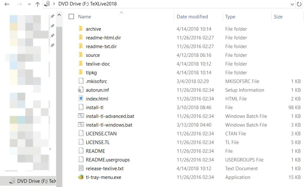
Task: Click the autorun.inf setup file icon
Action: pyautogui.click(x=81, y=90)
